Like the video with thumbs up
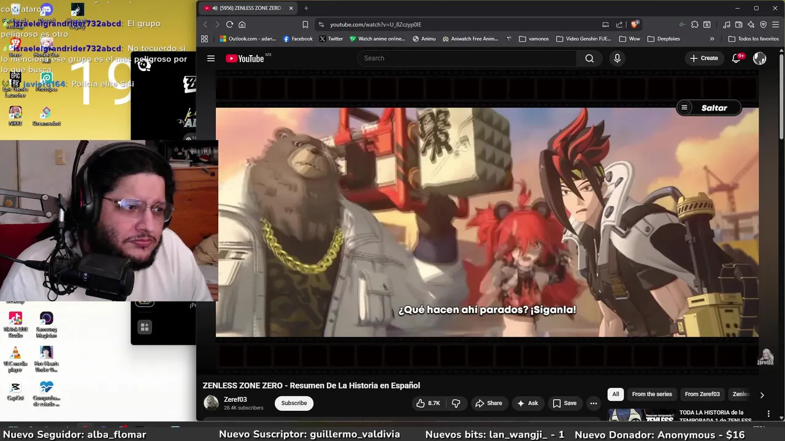The width and height of the screenshot is (785, 441). 428,403
